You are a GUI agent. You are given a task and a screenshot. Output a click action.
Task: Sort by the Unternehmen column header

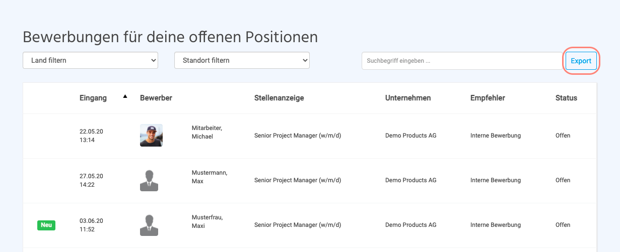(408, 98)
